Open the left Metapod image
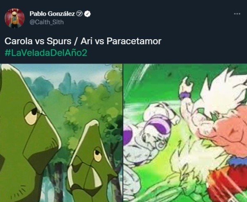Screen dimensions: 247x202 tap(61, 133)
